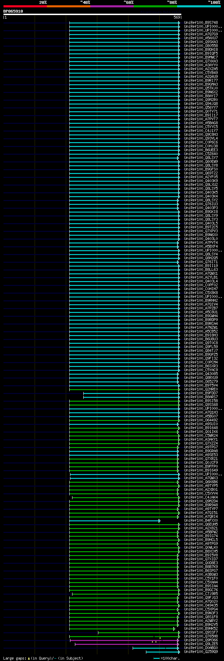
Task: Click label UniRef100_Q9M2R0
Action: tap(201, 100)
